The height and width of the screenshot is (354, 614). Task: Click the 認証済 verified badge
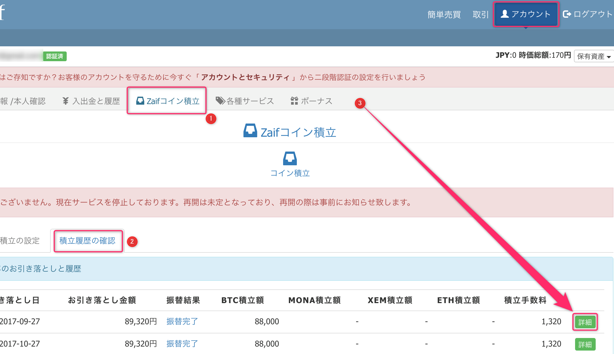click(x=55, y=56)
